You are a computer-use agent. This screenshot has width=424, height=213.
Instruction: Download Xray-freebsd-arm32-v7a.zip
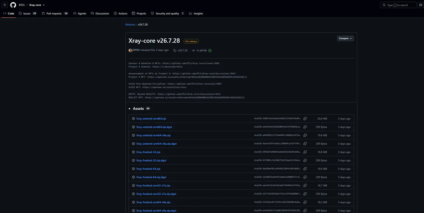pyautogui.click(x=153, y=186)
